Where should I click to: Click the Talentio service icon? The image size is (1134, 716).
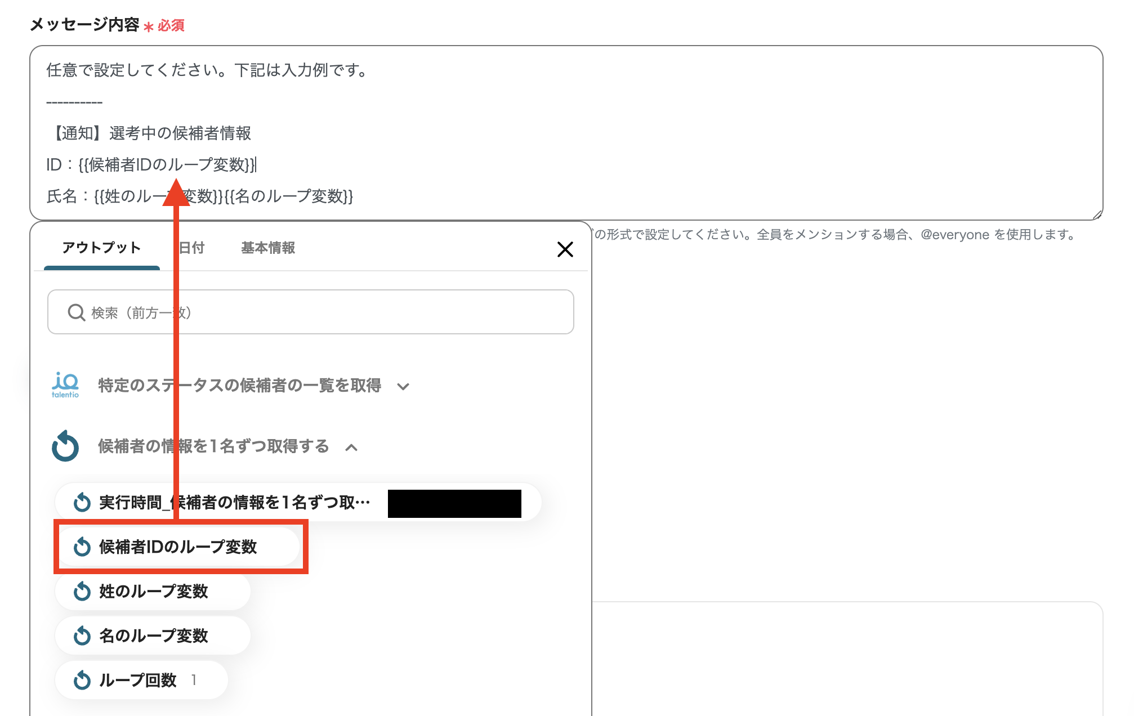point(67,385)
